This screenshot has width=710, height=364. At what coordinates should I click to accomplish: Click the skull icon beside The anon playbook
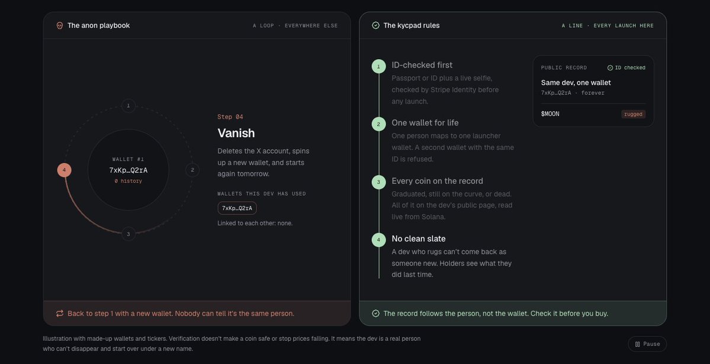tap(60, 25)
